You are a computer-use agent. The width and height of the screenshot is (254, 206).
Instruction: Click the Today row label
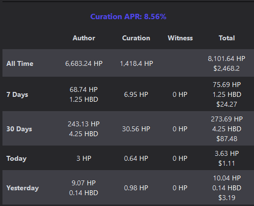pyautogui.click(x=16, y=159)
